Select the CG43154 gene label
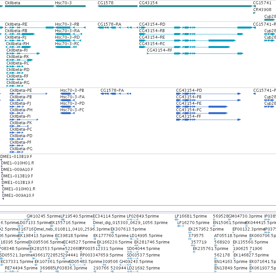The height and width of the screenshot is (273, 276). coord(149,3)
